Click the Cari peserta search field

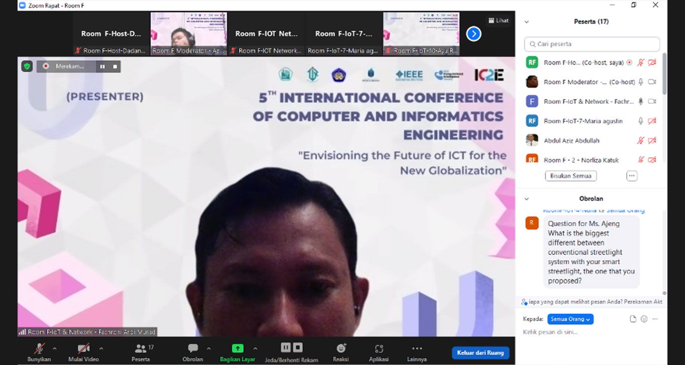coord(592,44)
